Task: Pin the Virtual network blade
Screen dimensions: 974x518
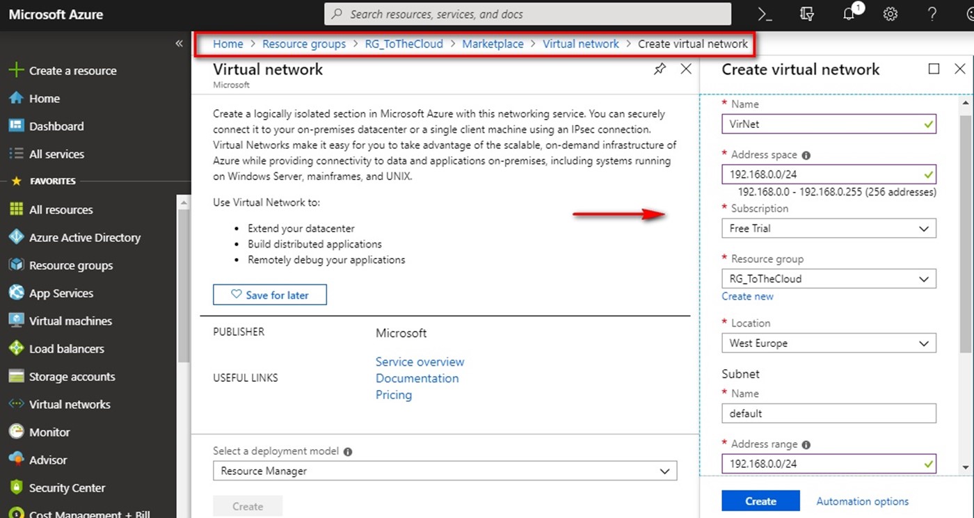Action: coord(660,69)
